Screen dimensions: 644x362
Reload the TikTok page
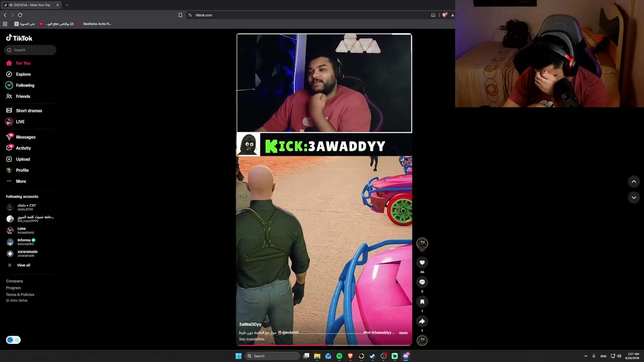(x=20, y=15)
